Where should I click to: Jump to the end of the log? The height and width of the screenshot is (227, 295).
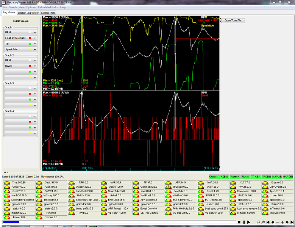[x=292, y=222]
